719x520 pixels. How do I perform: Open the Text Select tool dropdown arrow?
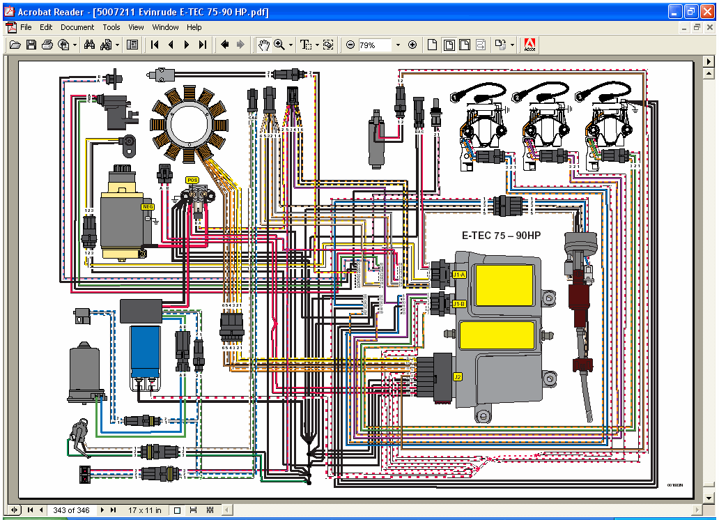tap(317, 45)
